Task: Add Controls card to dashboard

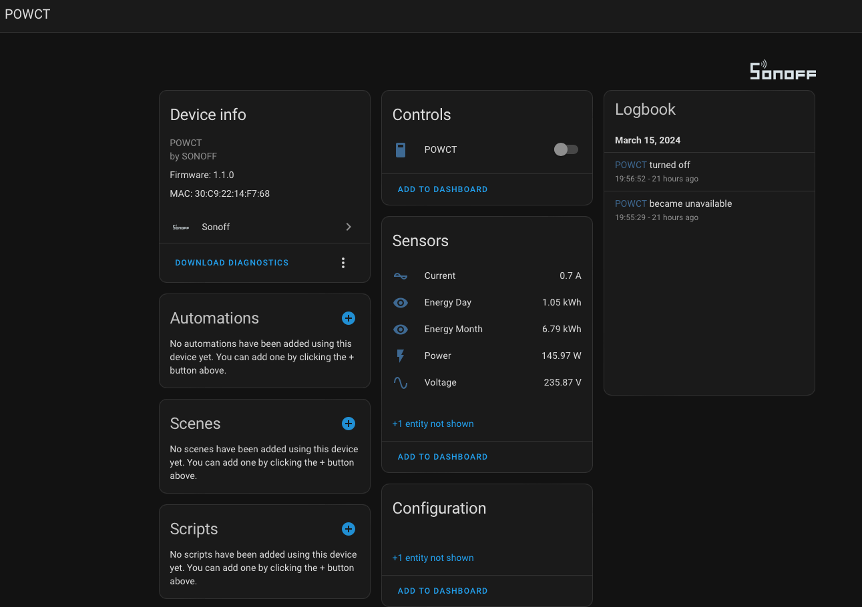Action: click(x=443, y=189)
